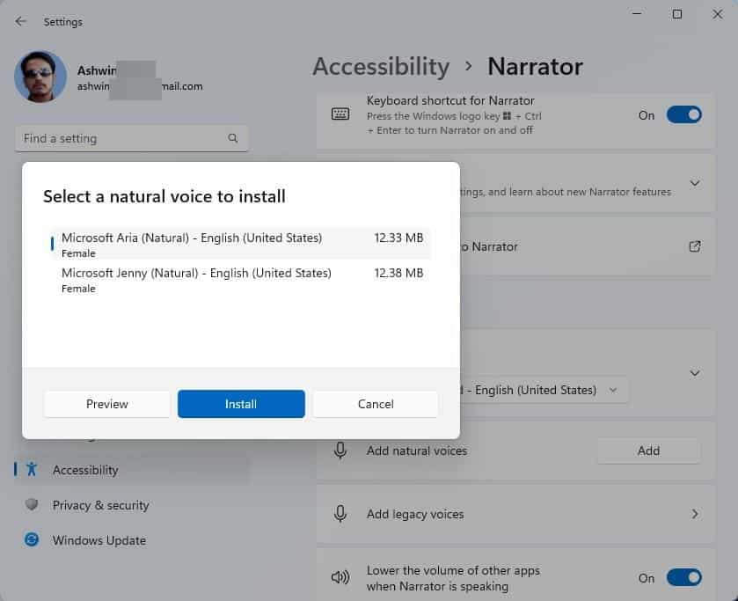Expand the Add legacy voices row
738x601 pixels.
point(694,514)
